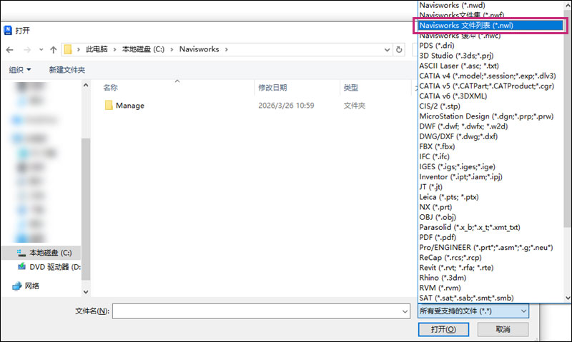Image resolution: width=572 pixels, height=342 pixels.
Task: Select the Manage folder
Action: click(130, 105)
